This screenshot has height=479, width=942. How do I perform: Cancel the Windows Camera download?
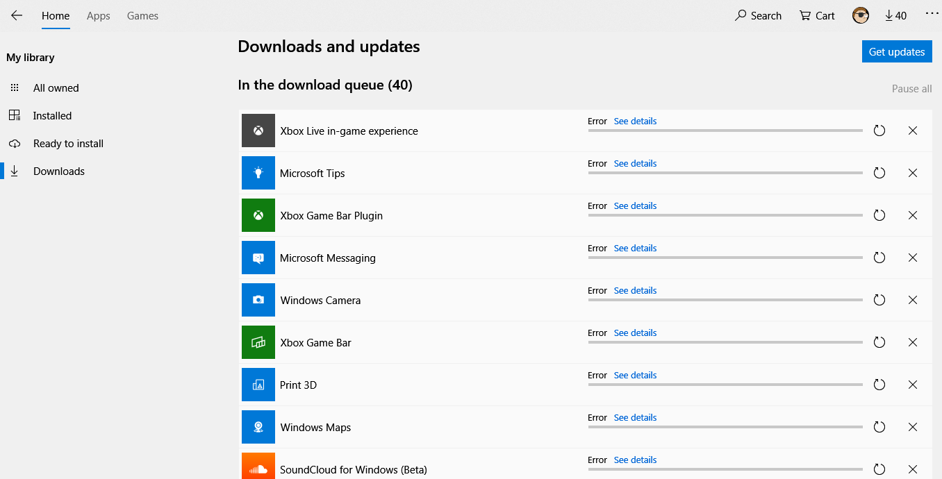coord(913,300)
